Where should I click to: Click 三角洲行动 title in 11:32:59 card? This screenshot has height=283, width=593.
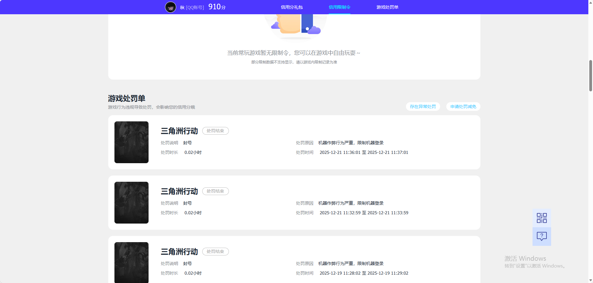(179, 191)
